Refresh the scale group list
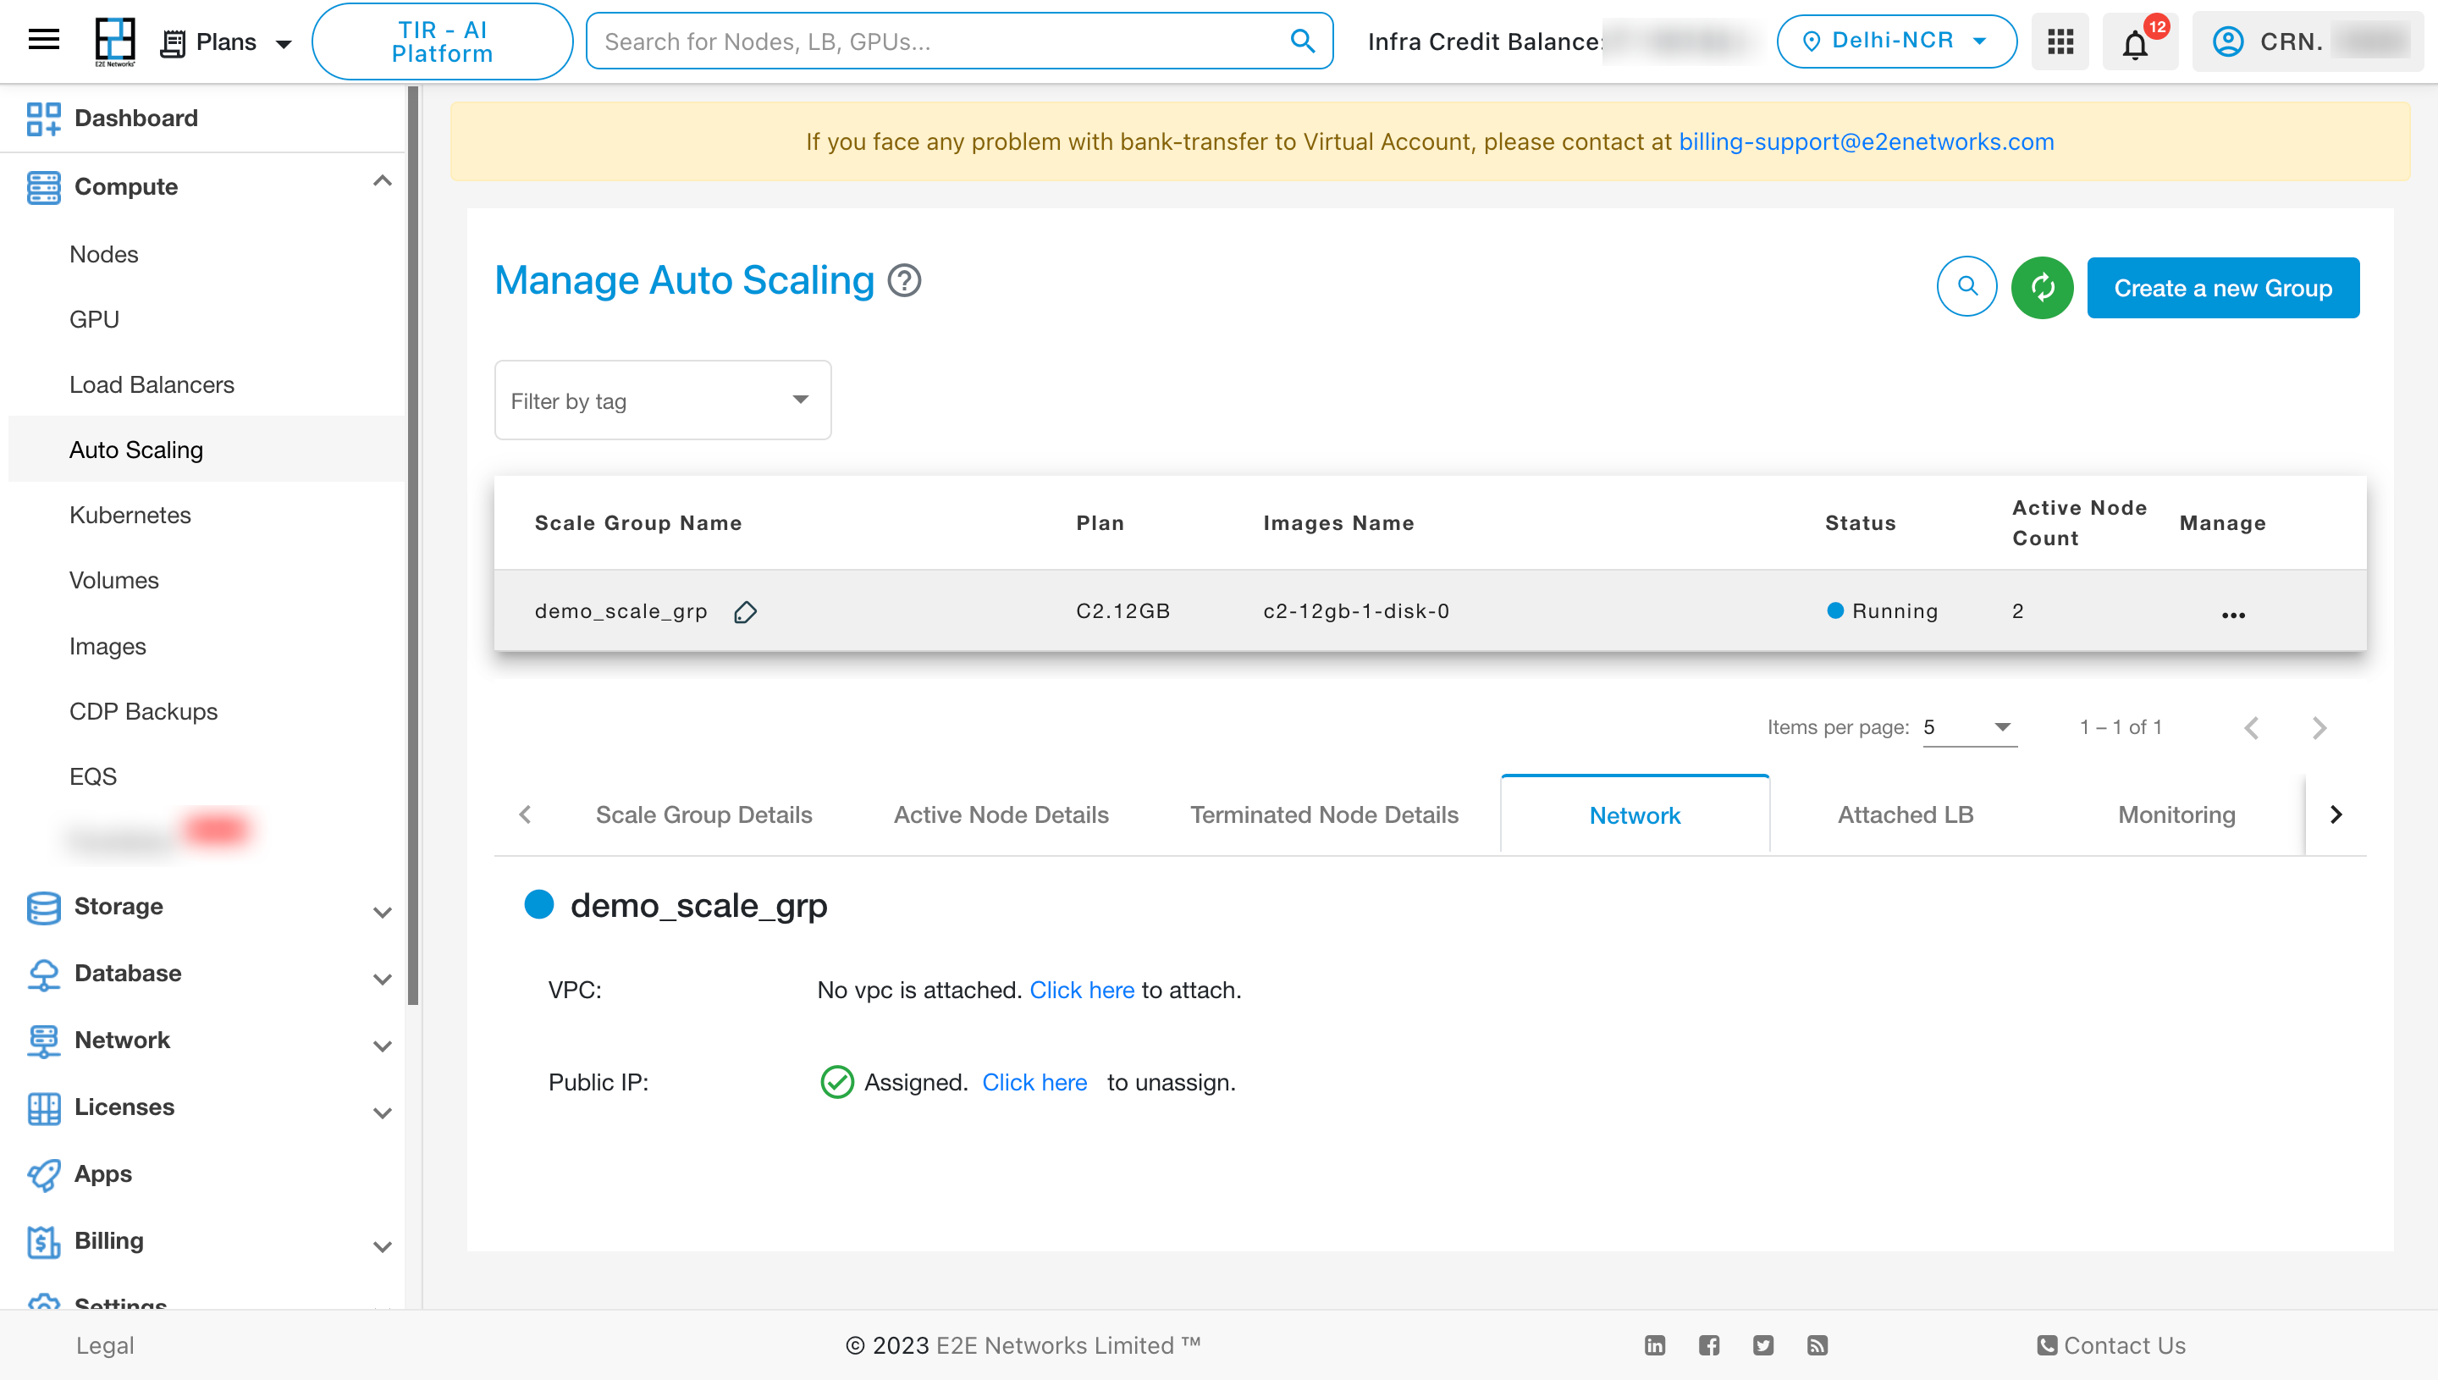 pos(2042,287)
